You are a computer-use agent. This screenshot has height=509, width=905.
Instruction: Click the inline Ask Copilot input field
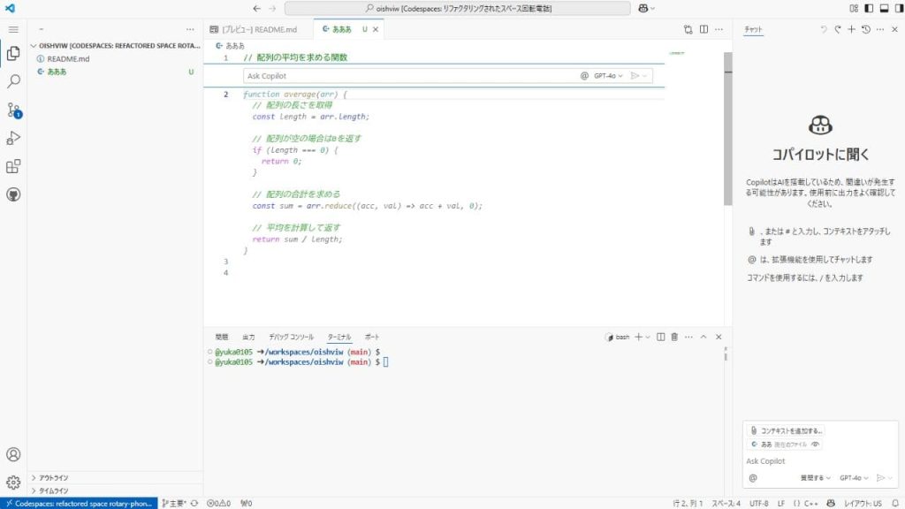[x=407, y=76]
